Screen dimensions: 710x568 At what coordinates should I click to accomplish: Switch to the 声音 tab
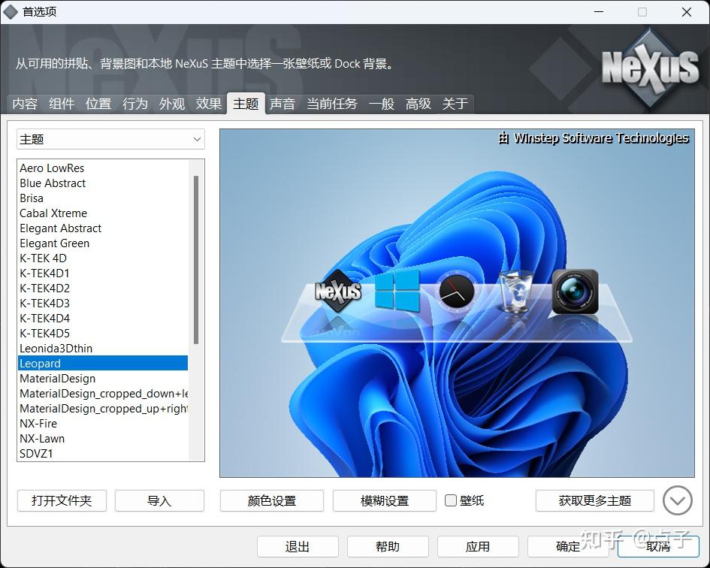tap(282, 104)
